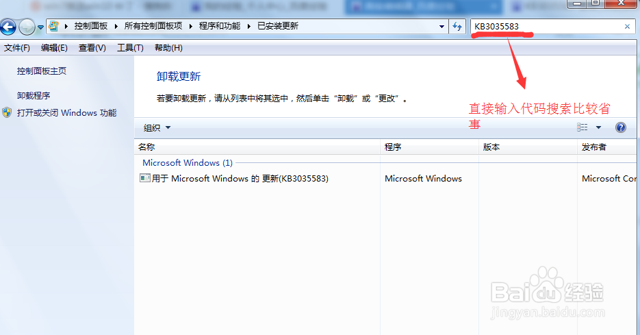The image size is (640, 335).
Task: Go to 控制面板主页 link
Action: click(42, 71)
